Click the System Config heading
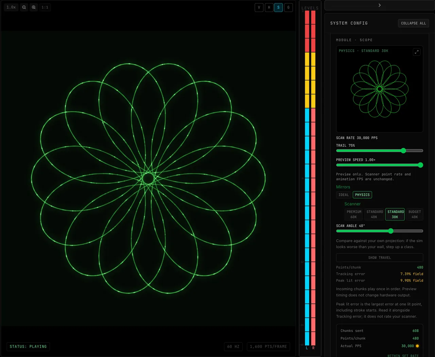This screenshot has width=435, height=357. [x=349, y=23]
